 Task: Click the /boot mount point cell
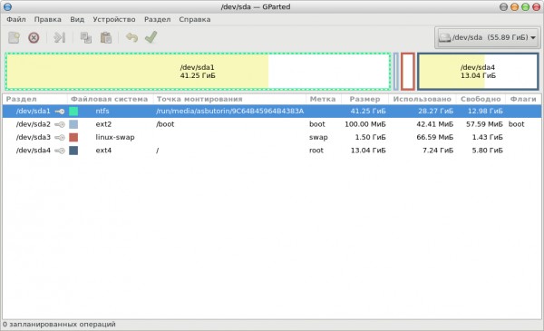pos(165,124)
